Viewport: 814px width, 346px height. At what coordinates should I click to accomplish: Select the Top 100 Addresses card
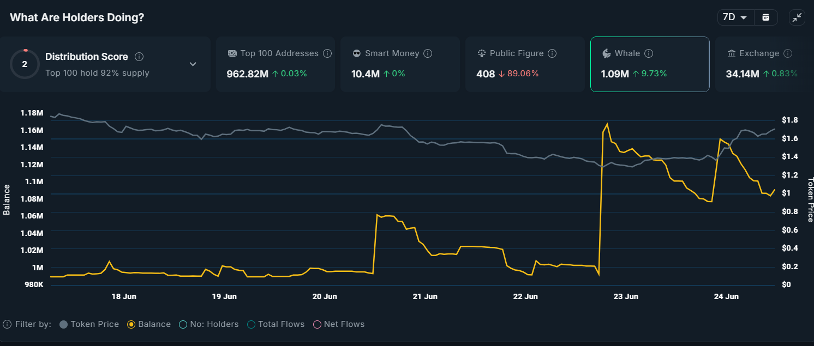pos(276,64)
